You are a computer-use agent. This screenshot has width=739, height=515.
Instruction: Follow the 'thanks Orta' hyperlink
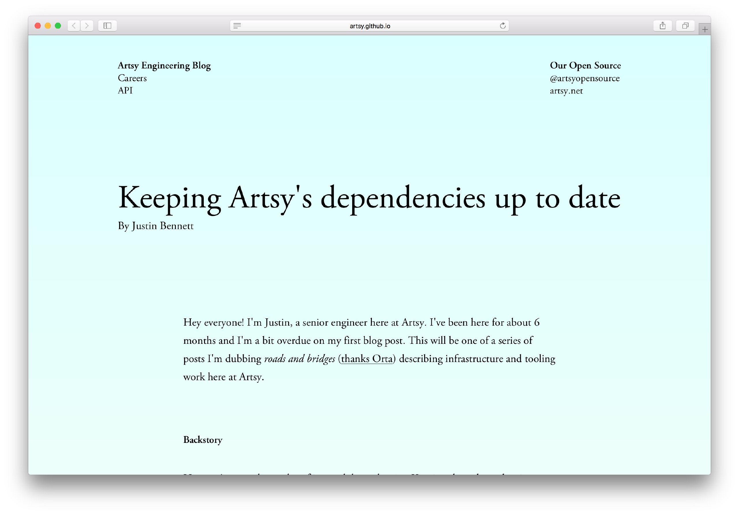(x=367, y=359)
